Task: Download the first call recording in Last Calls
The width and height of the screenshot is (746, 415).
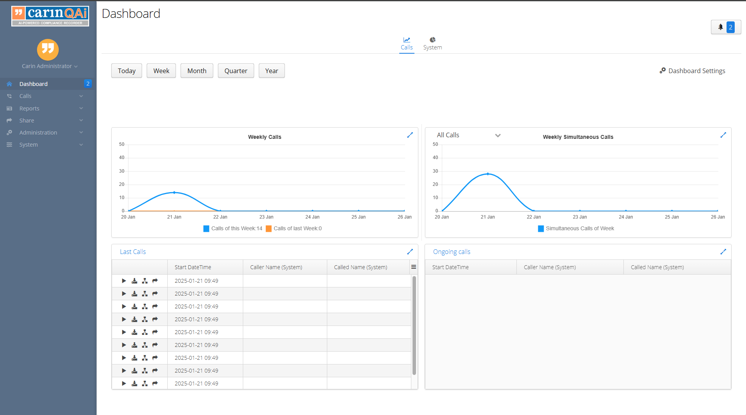Action: tap(134, 281)
